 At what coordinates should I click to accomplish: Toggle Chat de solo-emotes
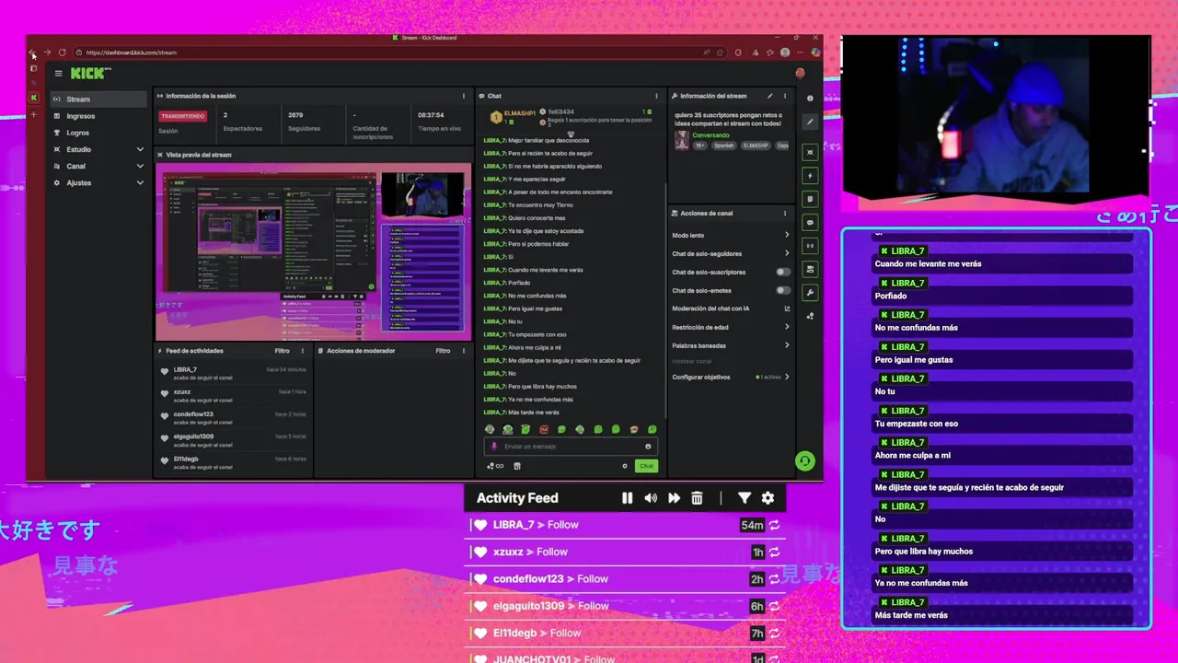782,291
